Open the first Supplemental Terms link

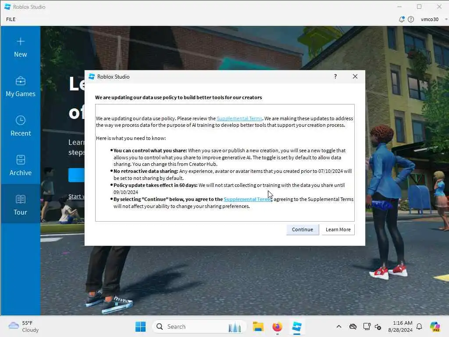coord(239,118)
